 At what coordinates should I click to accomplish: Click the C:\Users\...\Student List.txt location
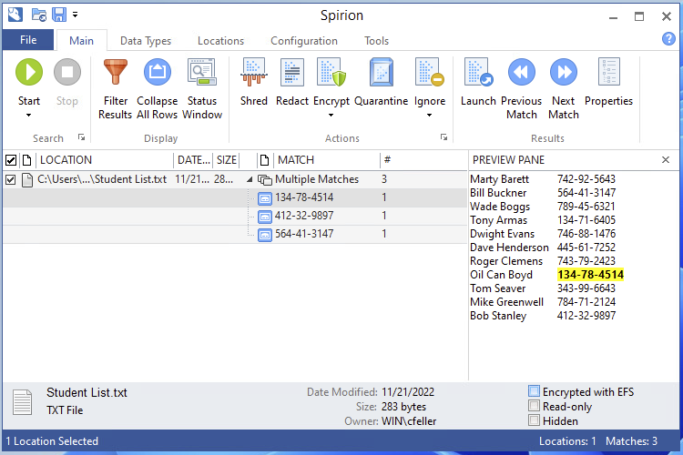click(x=102, y=179)
